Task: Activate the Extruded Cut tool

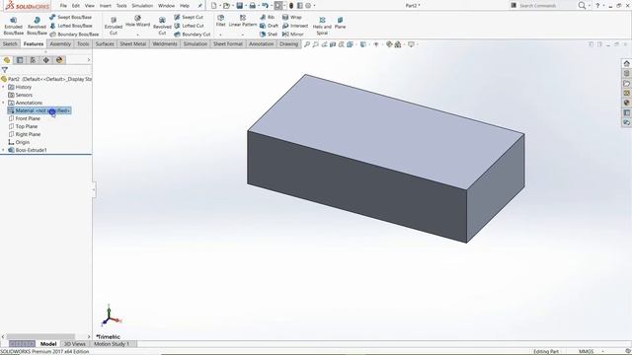Action: pyautogui.click(x=114, y=27)
